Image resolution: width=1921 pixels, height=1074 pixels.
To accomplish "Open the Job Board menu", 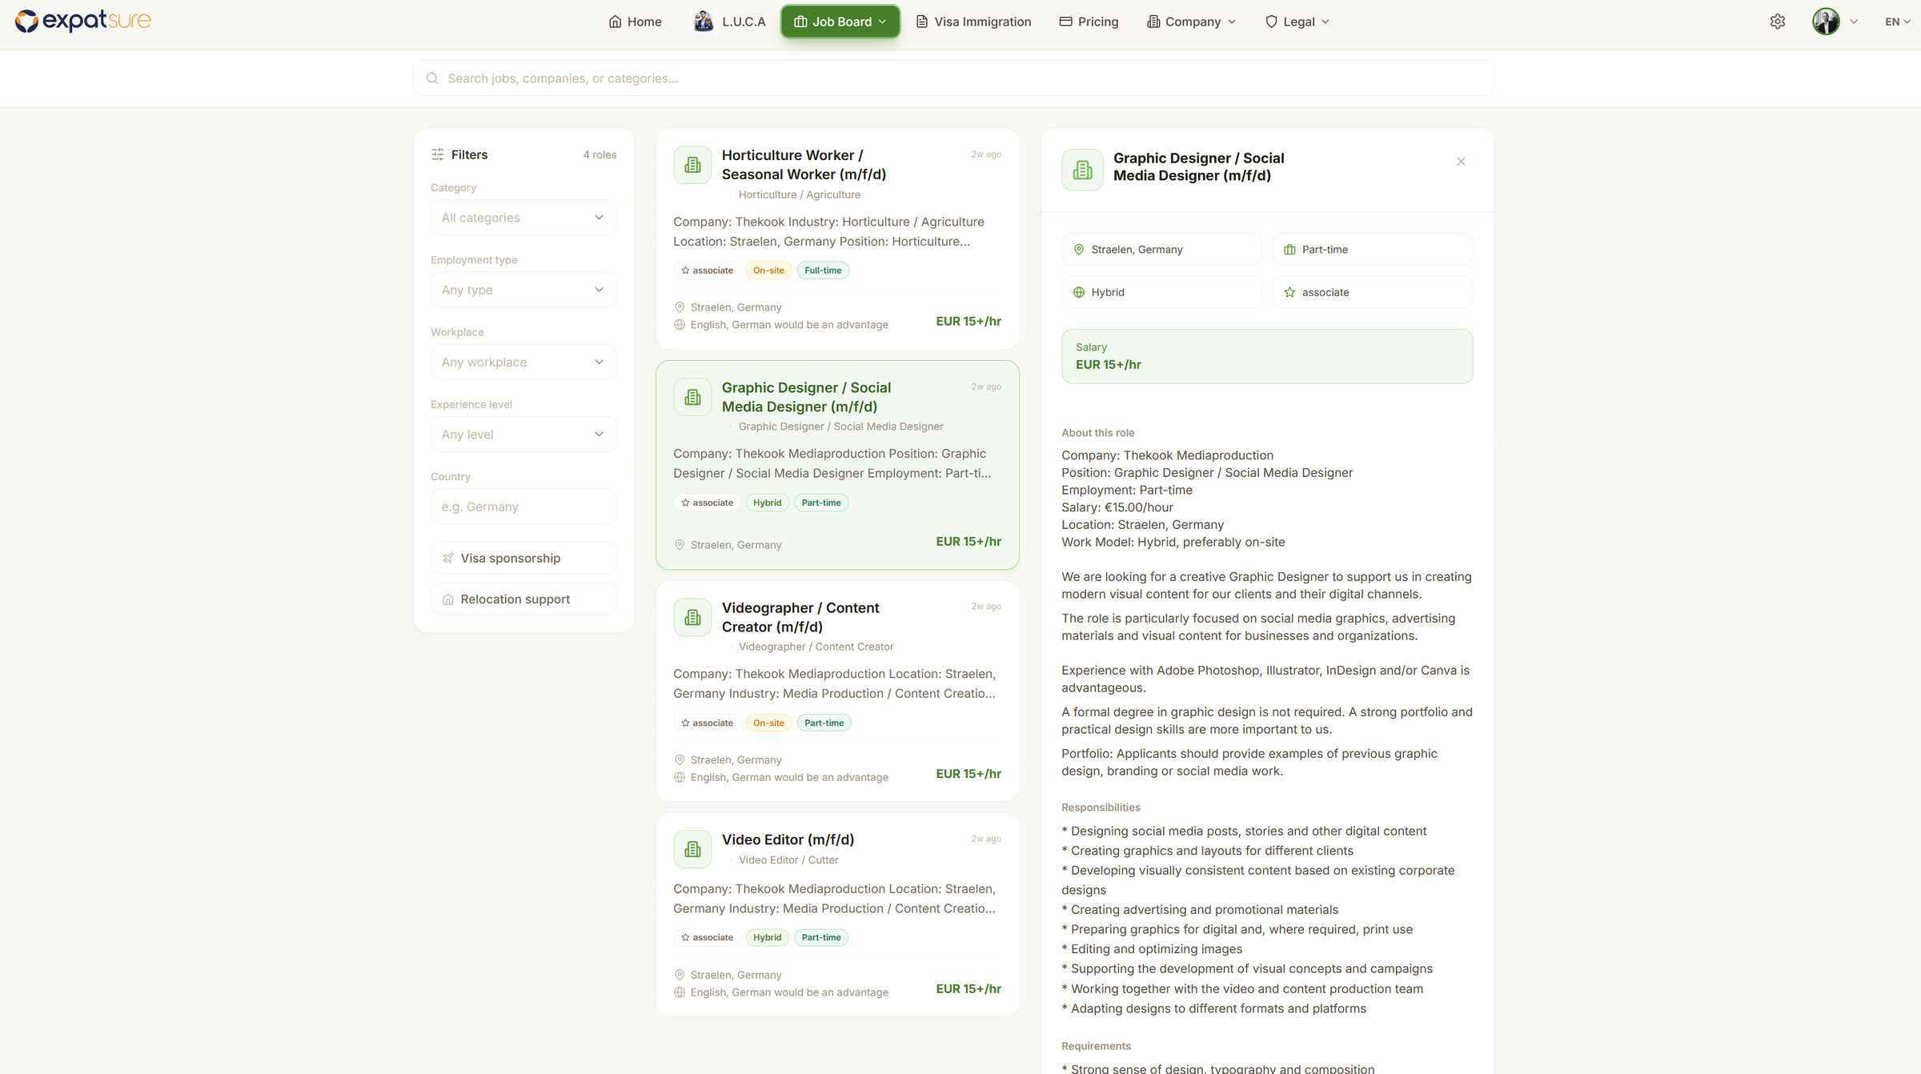I will click(x=840, y=22).
